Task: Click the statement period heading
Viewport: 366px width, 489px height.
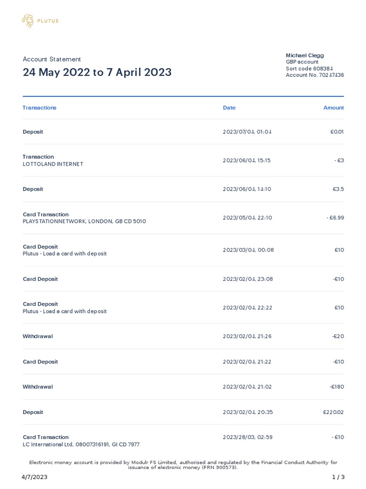Action: click(97, 73)
